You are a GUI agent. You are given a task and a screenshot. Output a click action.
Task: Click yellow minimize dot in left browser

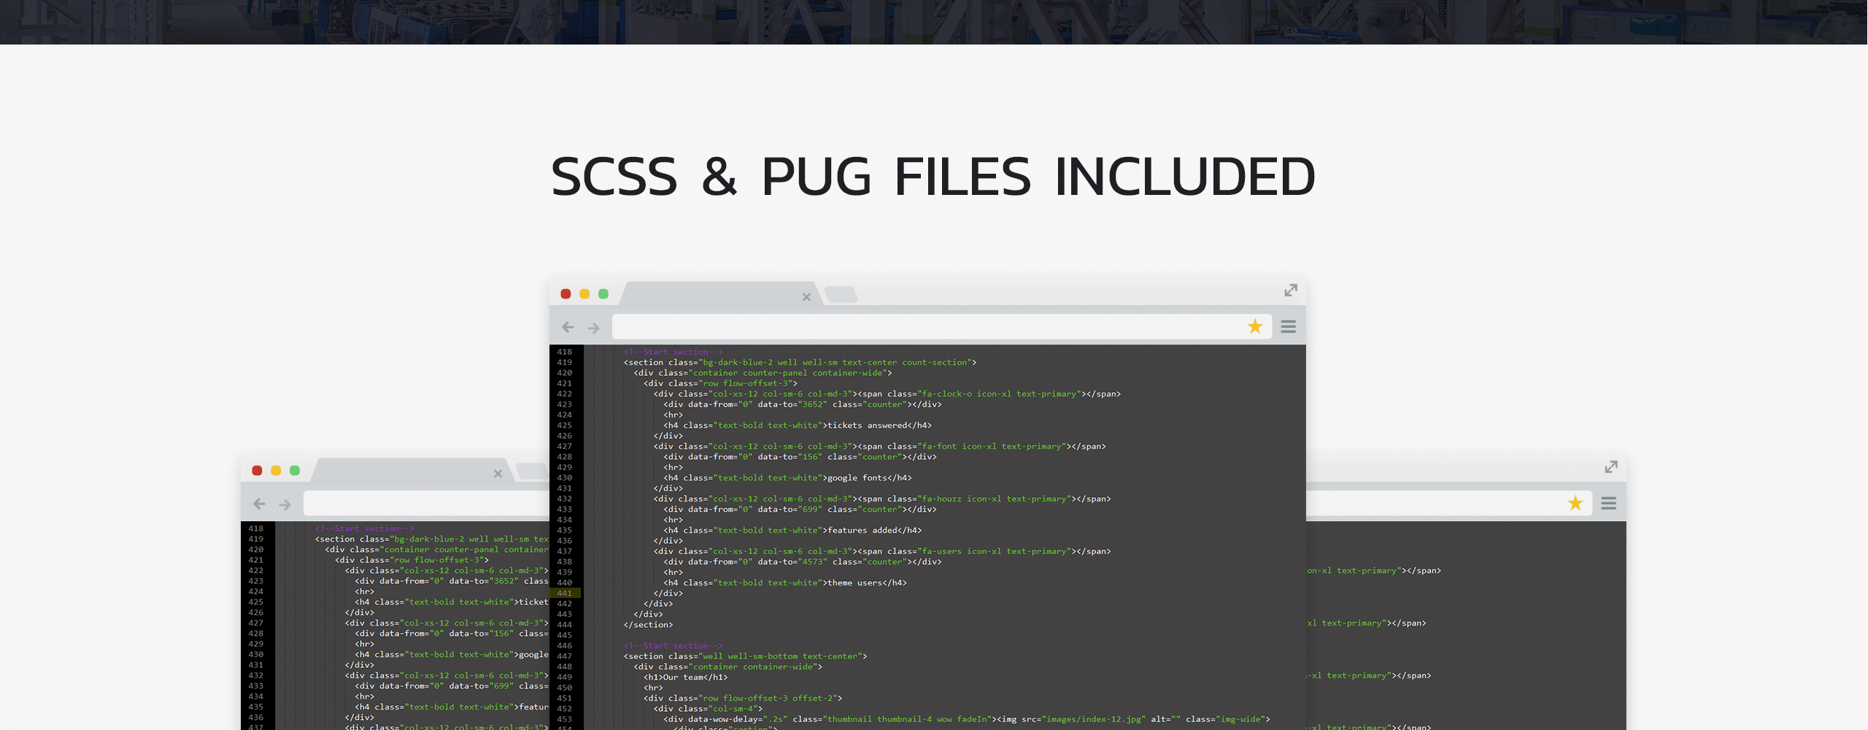point(276,471)
